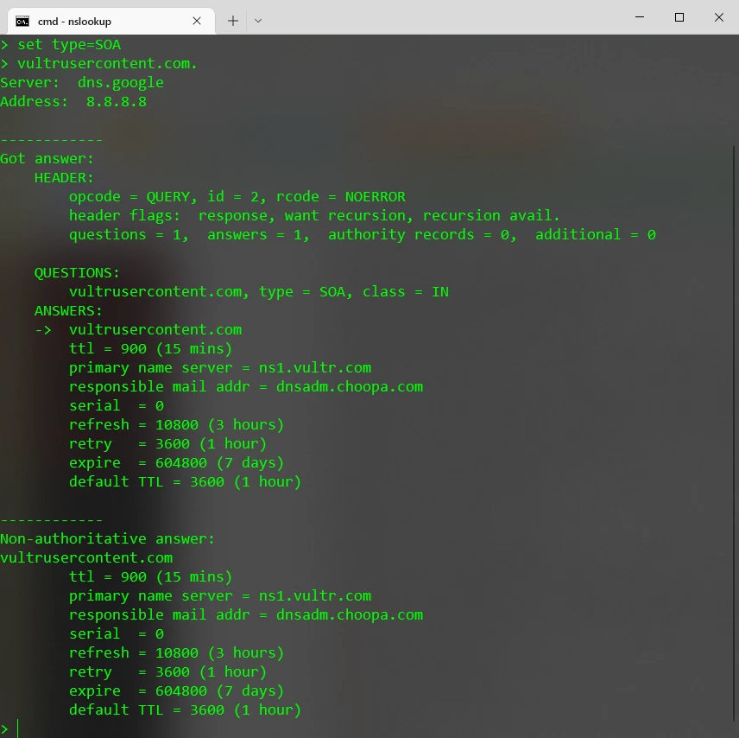
Task: Click the 'Server: dns.google' line
Action: tap(82, 83)
